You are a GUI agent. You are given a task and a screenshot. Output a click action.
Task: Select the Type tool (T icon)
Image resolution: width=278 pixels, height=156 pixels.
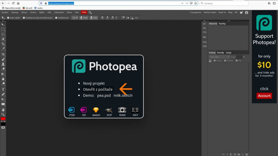(x=3, y=89)
